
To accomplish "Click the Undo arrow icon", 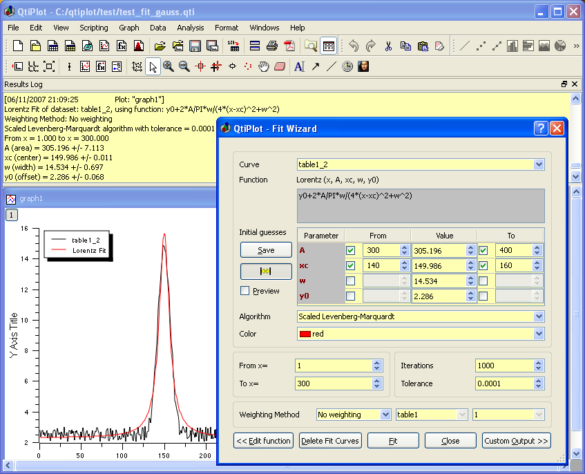I will 354,46.
